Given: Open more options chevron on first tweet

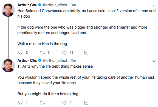Looking at the screenshot, I should (154, 6).
